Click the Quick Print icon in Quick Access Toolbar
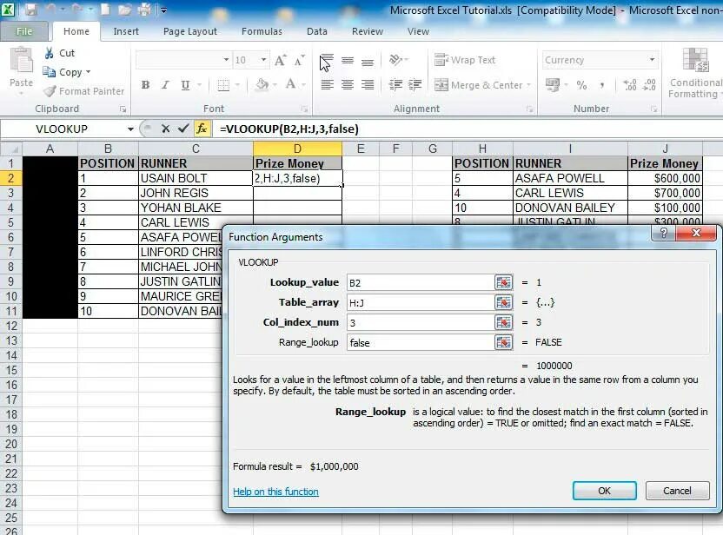Image resolution: width=723 pixels, height=535 pixels. click(144, 10)
